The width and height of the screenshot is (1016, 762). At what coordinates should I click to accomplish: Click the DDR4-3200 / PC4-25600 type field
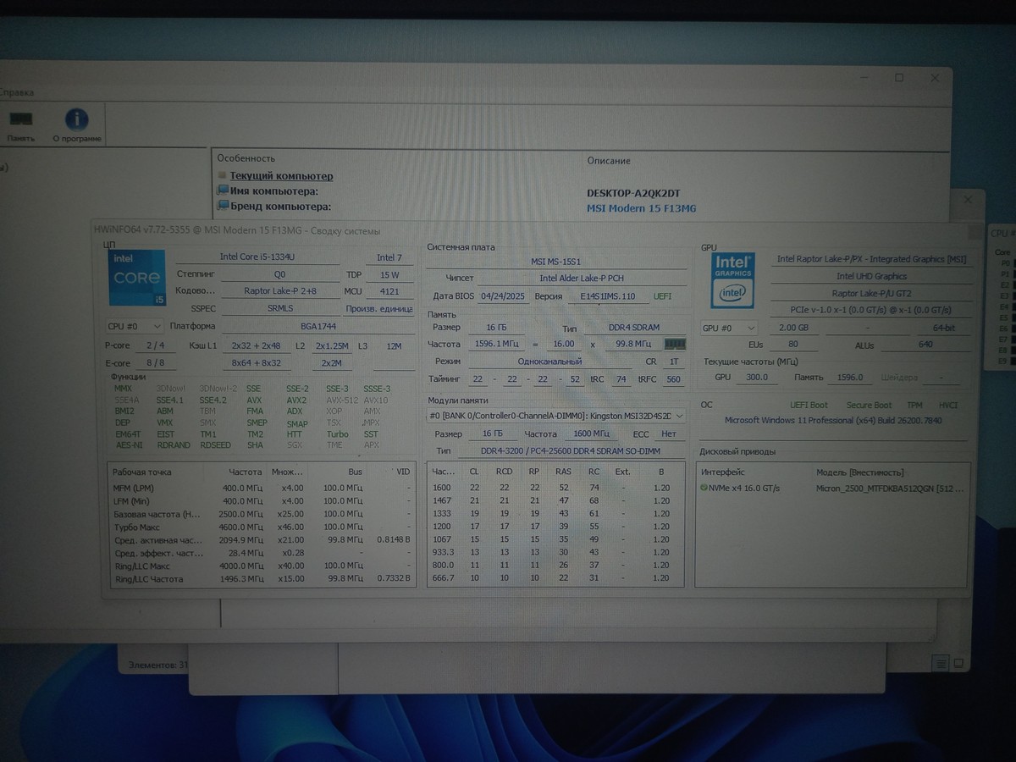[570, 451]
